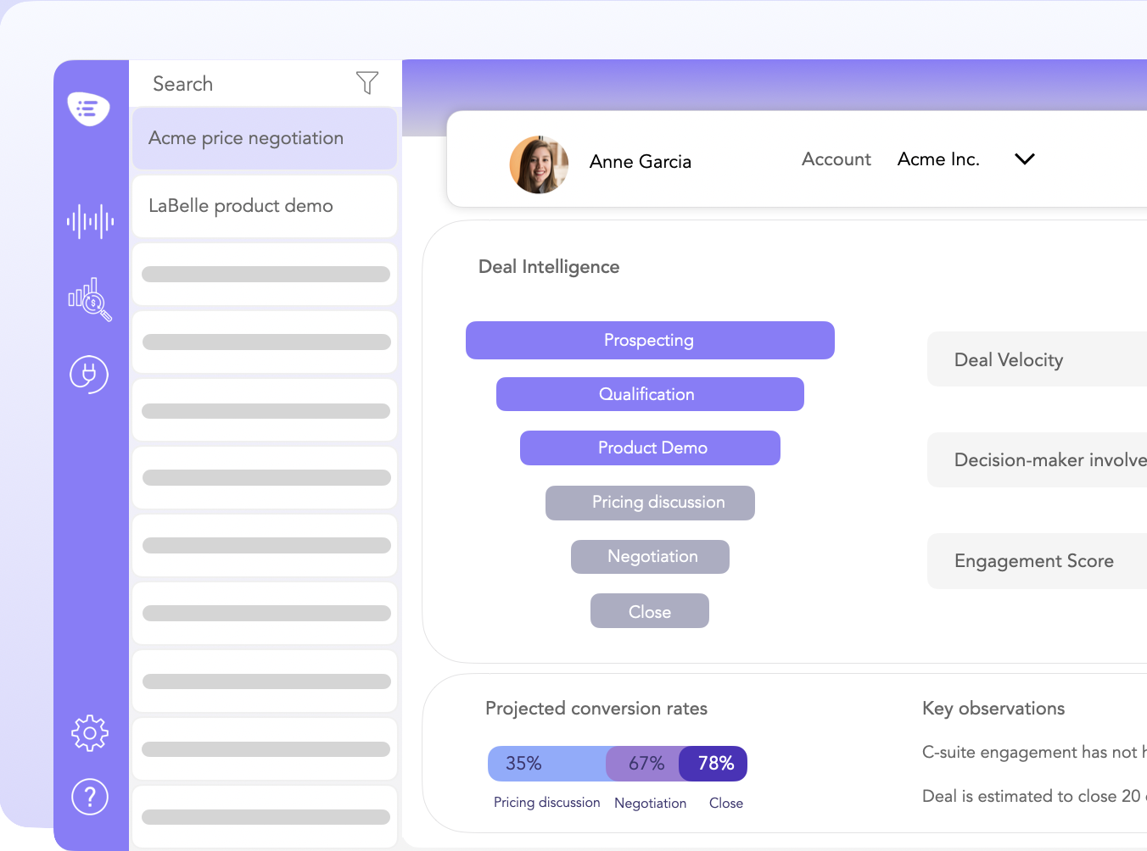Click the Projected conversion rates heading
Screen dimensions: 1147x851
tap(596, 709)
